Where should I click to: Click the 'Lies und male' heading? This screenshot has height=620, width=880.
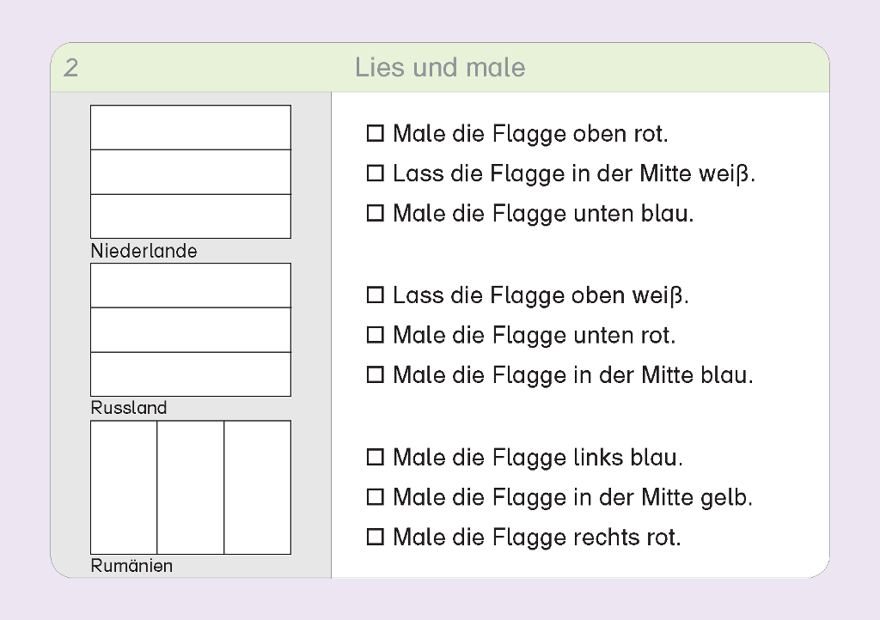click(440, 68)
